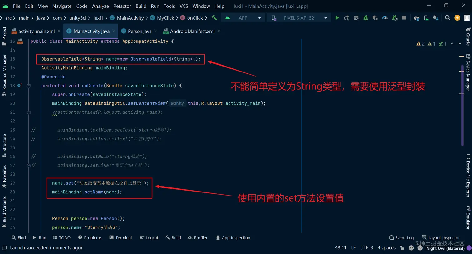This screenshot has width=472, height=254.
Task: Open the APP run configuration dropdown
Action: [x=243, y=18]
